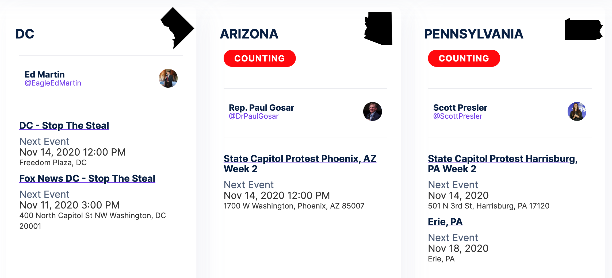The height and width of the screenshot is (278, 612).
Task: Open Fox News DC - Stop The Steal
Action: [x=87, y=178]
